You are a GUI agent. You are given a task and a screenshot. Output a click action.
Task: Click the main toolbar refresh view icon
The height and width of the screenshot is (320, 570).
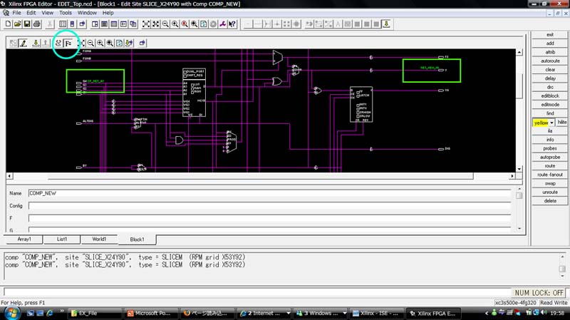click(204, 24)
